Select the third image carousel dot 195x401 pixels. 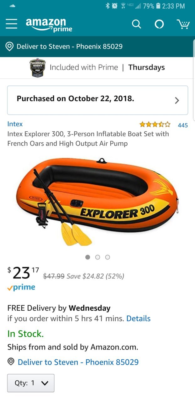pyautogui.click(x=108, y=257)
